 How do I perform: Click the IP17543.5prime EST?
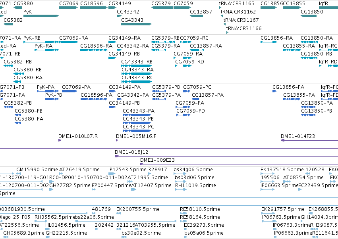pos(112,174)
